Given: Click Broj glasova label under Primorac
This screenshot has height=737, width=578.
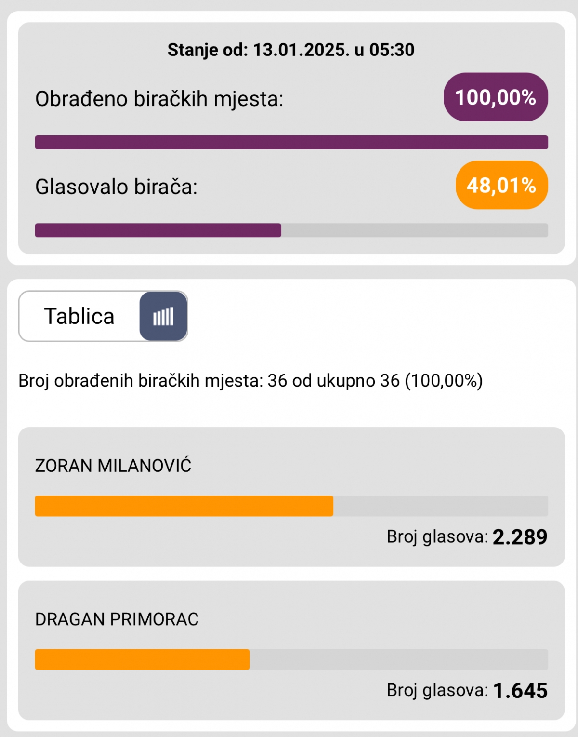Looking at the screenshot, I should click(437, 690).
